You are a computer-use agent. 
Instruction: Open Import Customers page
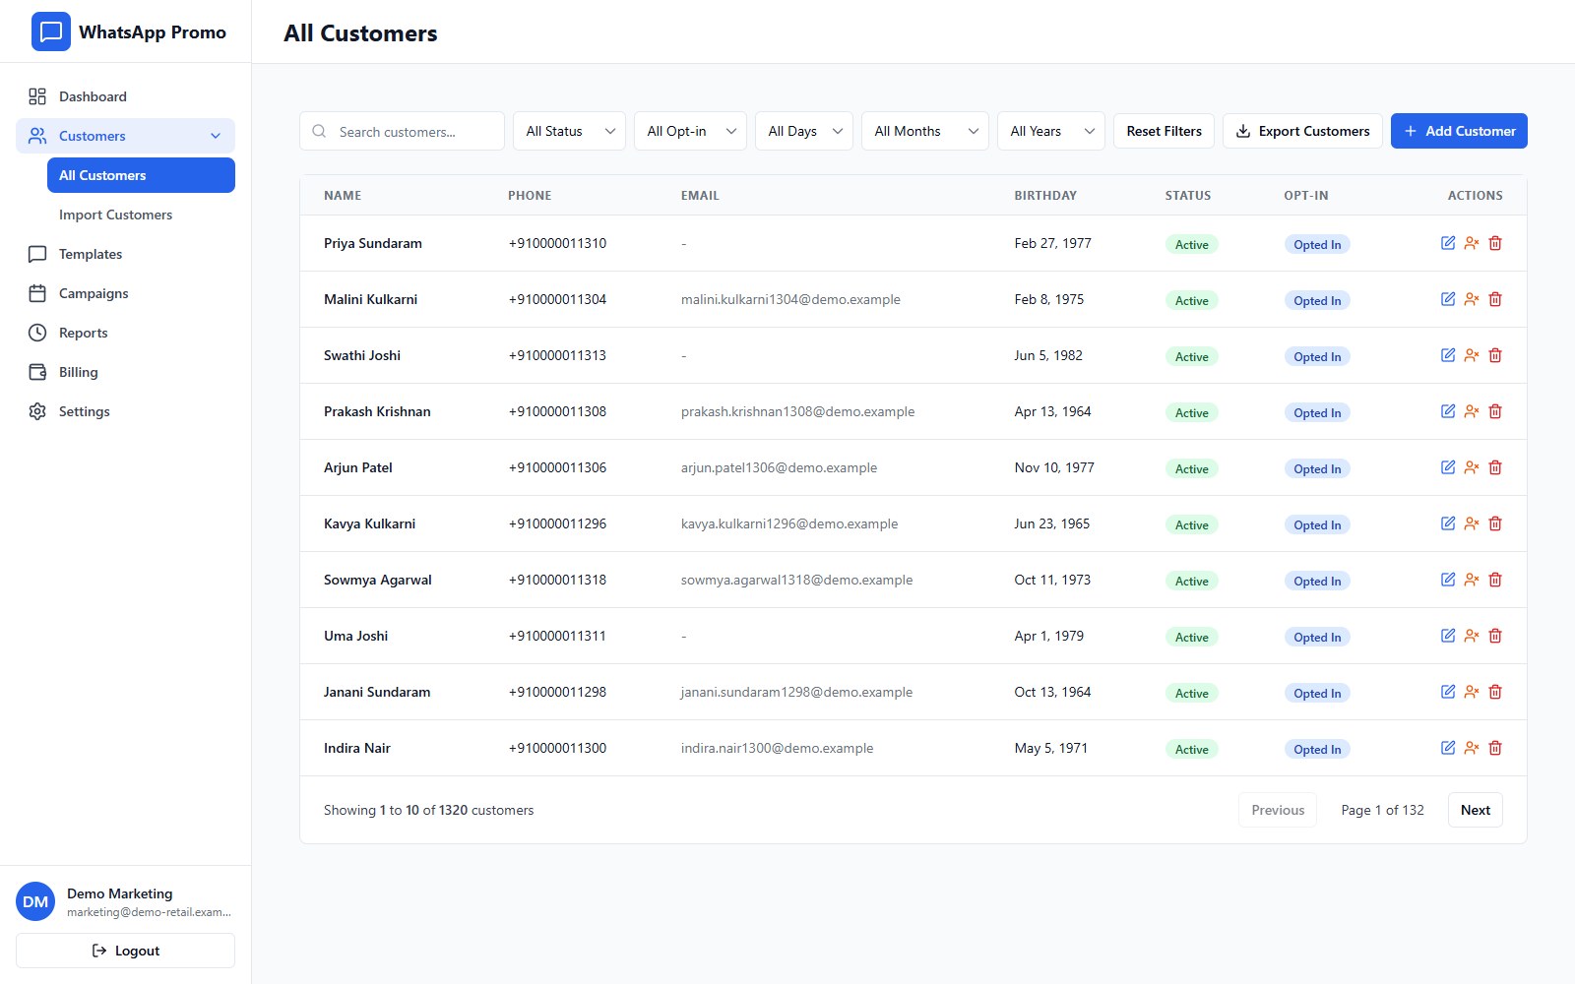coord(141,215)
